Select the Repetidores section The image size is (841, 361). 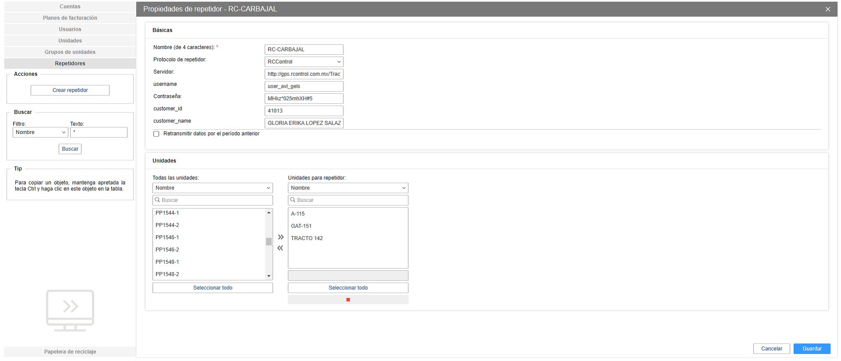point(70,64)
